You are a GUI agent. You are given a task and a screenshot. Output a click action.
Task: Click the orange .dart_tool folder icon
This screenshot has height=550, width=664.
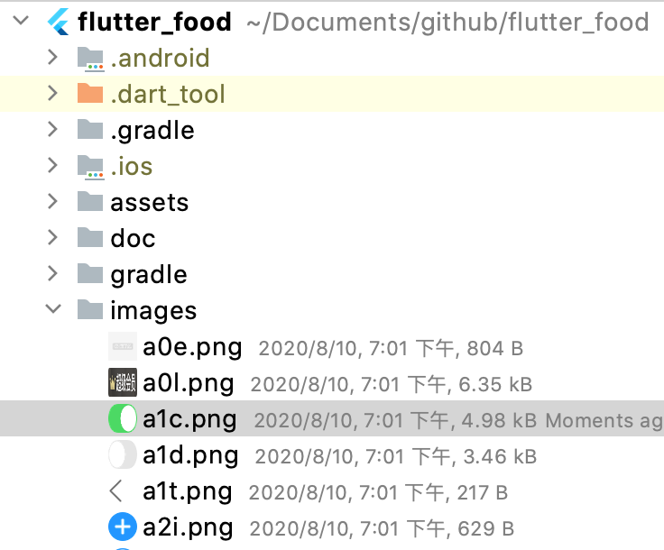(90, 94)
